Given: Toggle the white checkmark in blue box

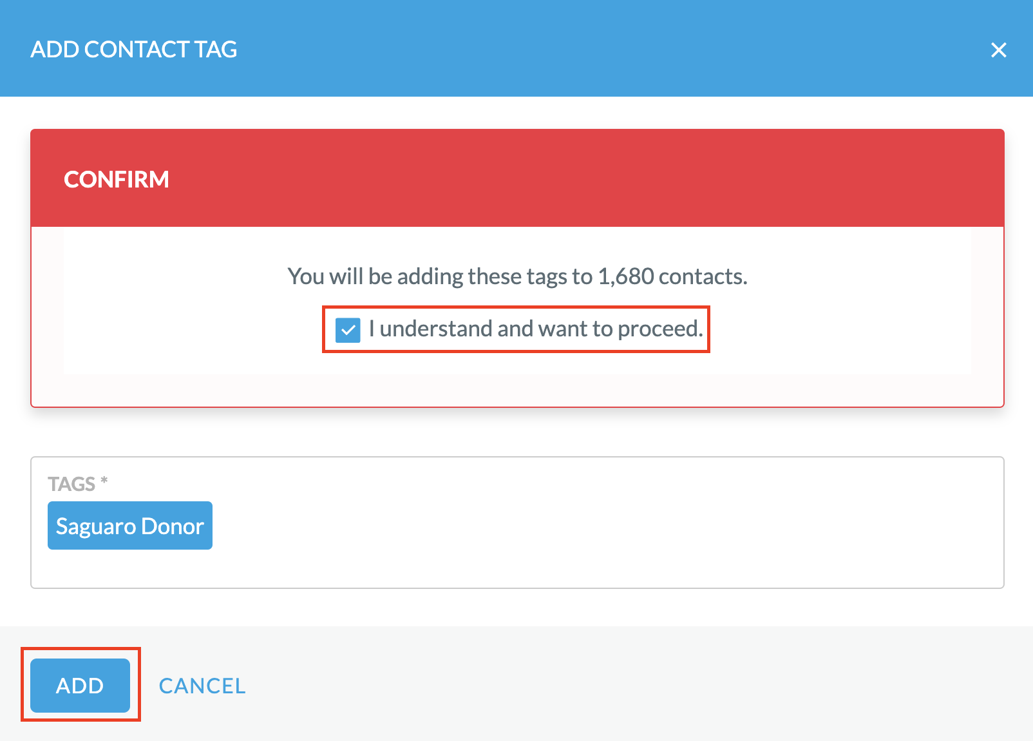Looking at the screenshot, I should pyautogui.click(x=348, y=330).
